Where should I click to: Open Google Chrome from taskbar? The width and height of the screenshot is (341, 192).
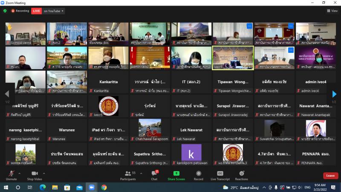[104, 187]
